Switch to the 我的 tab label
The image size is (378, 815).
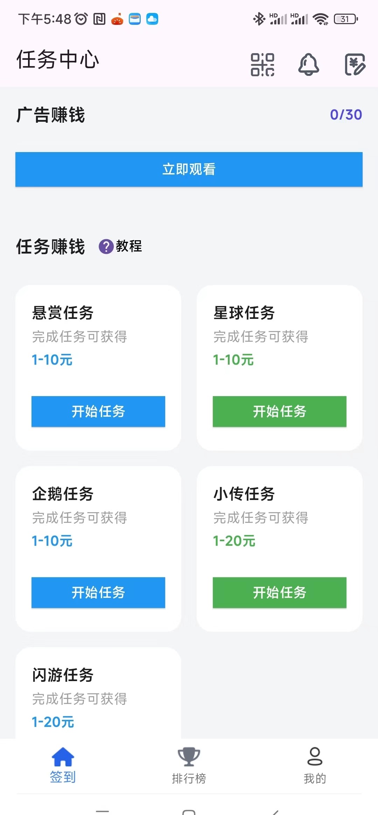315,779
